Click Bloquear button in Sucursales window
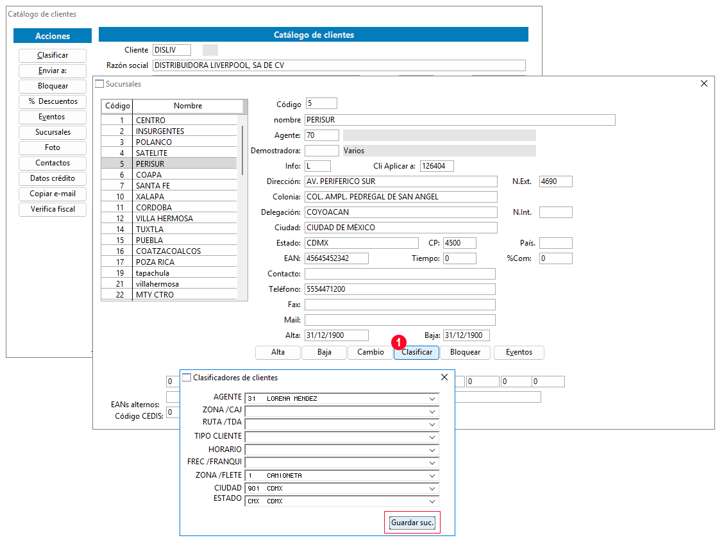Image resolution: width=724 pixels, height=547 pixels. (x=465, y=352)
